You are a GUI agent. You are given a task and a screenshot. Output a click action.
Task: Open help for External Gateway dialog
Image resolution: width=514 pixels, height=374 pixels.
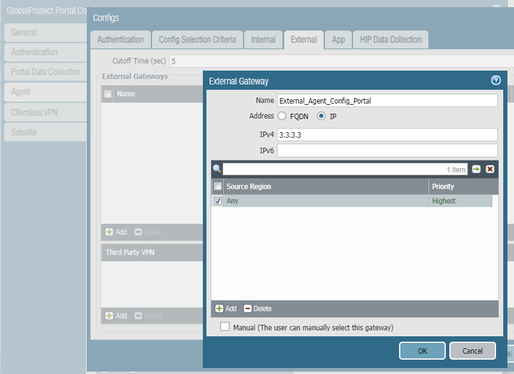click(495, 80)
